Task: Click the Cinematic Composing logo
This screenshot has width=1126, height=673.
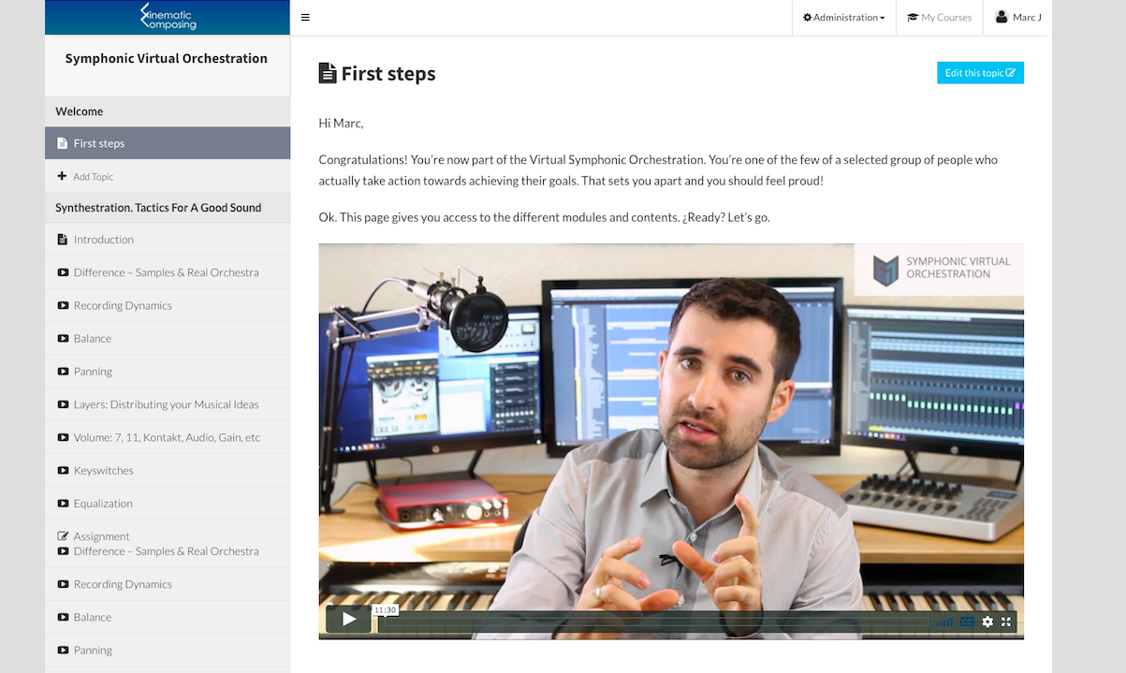Action: [168, 17]
